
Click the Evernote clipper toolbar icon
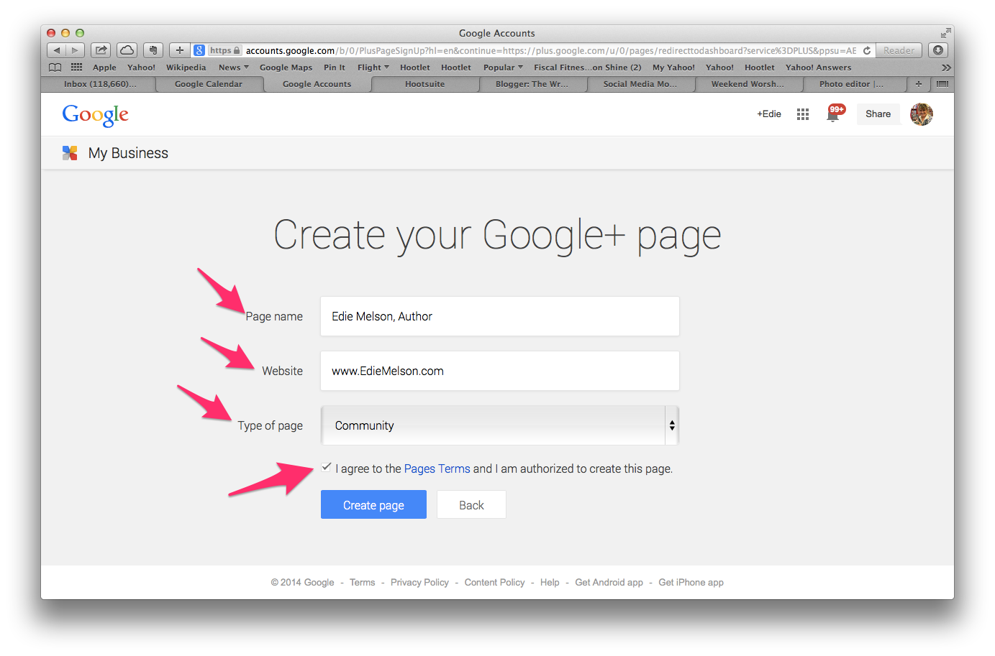(153, 50)
